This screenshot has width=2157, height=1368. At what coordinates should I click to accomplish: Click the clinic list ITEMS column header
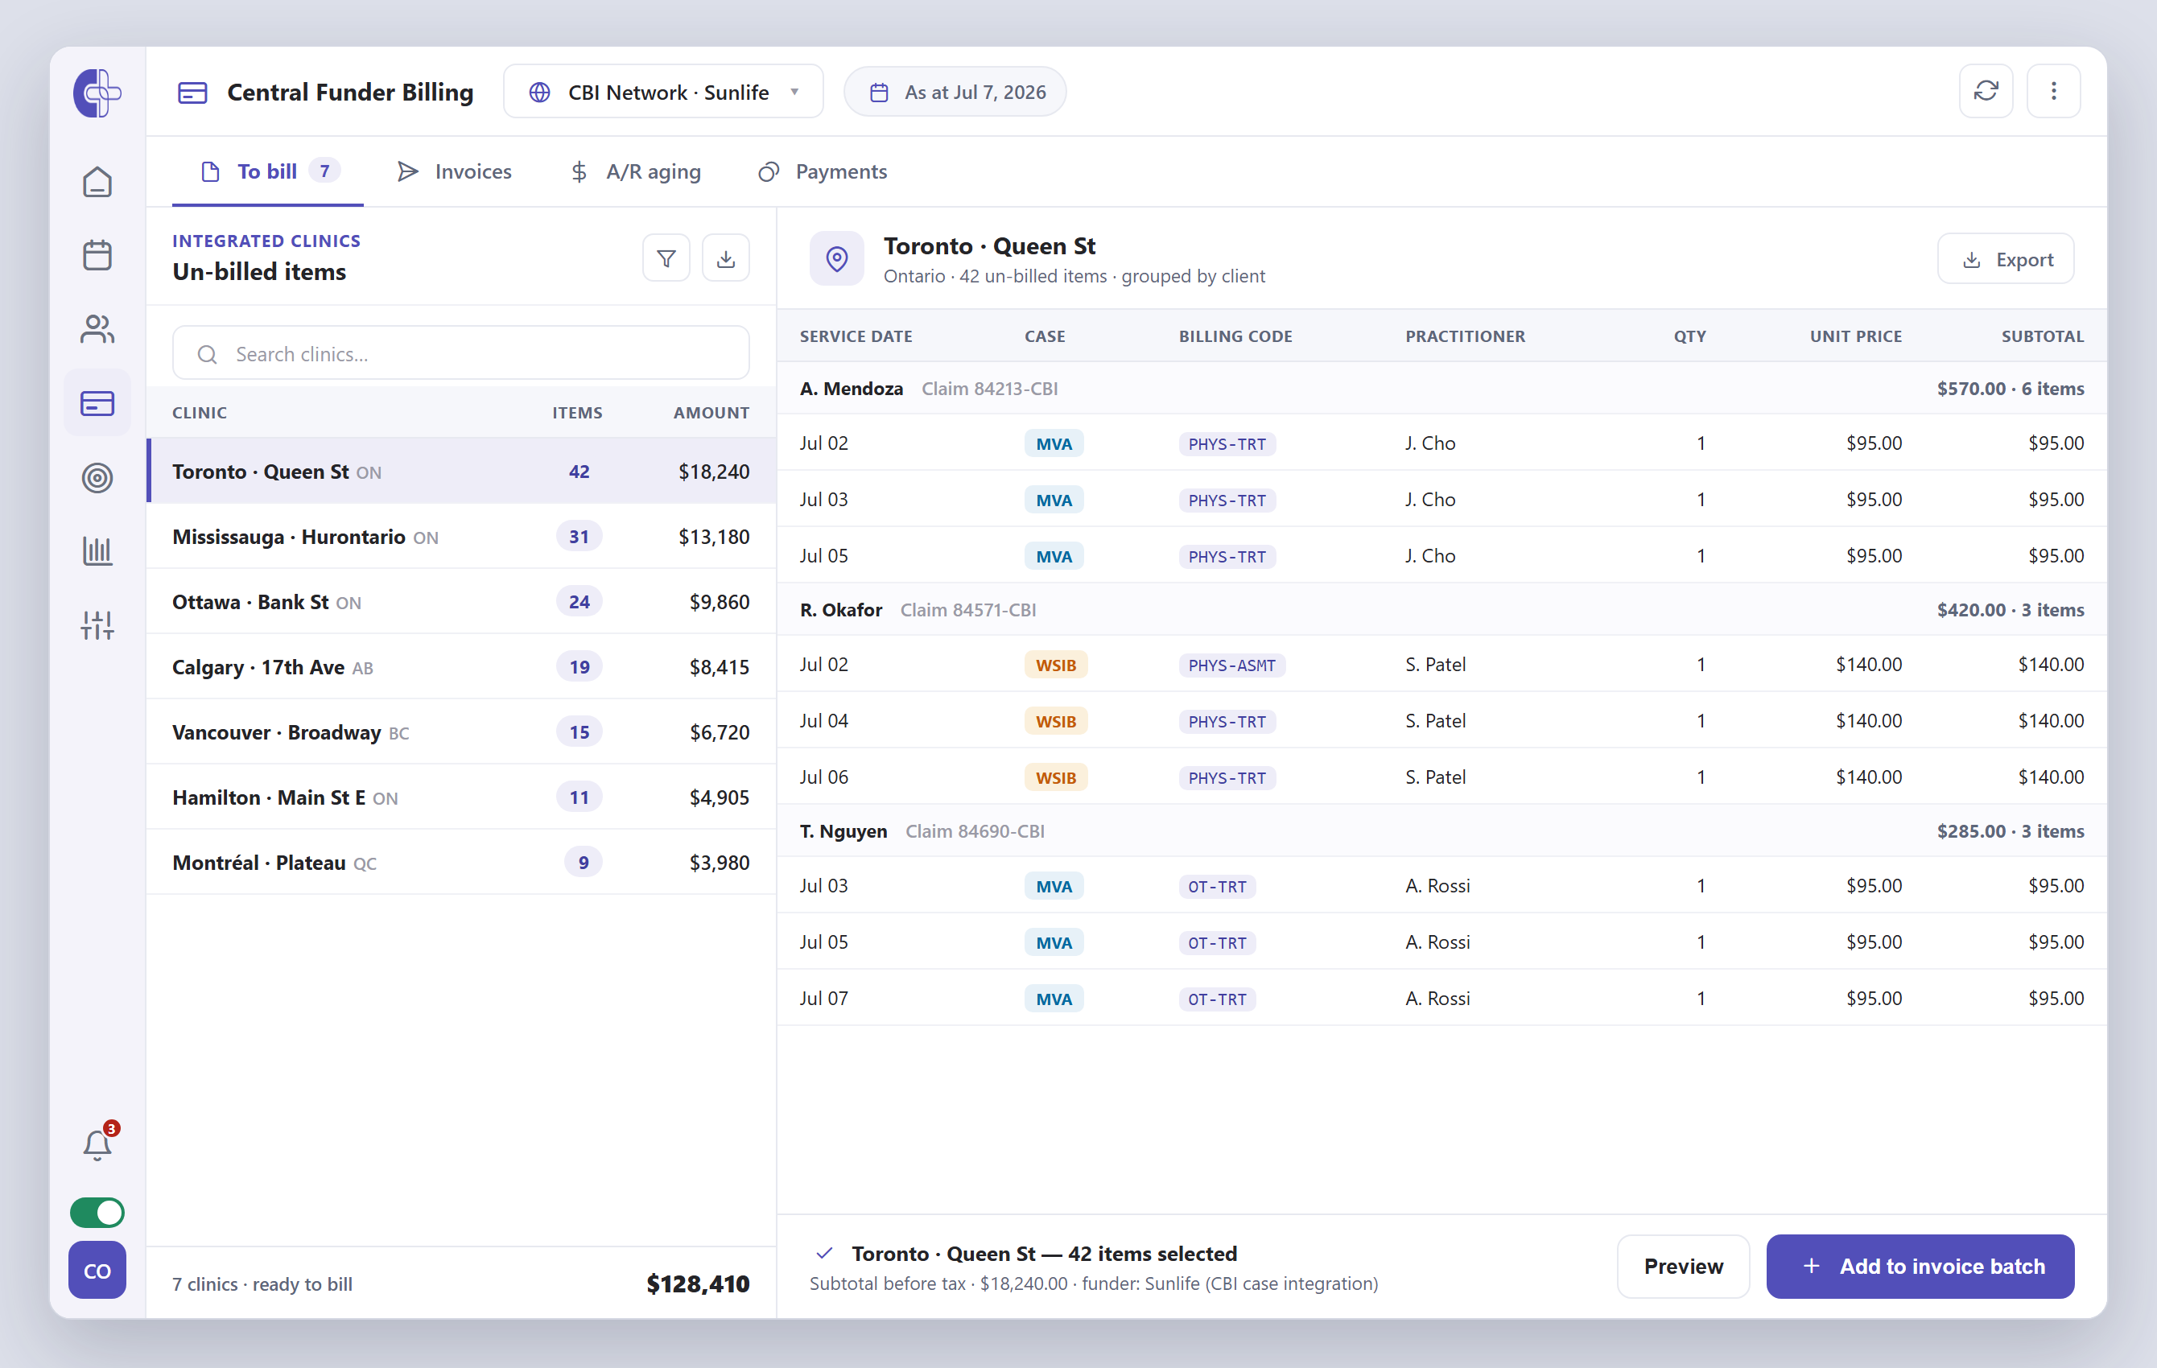577,413
